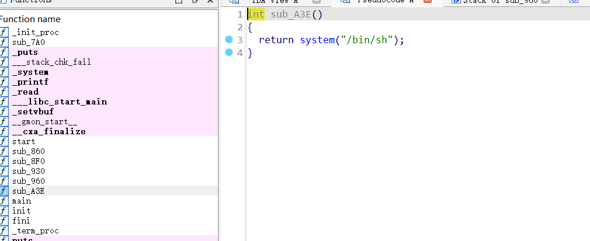The height and width of the screenshot is (241, 590).
Task: Select the ___libc_start_main function entry
Action: 59,102
